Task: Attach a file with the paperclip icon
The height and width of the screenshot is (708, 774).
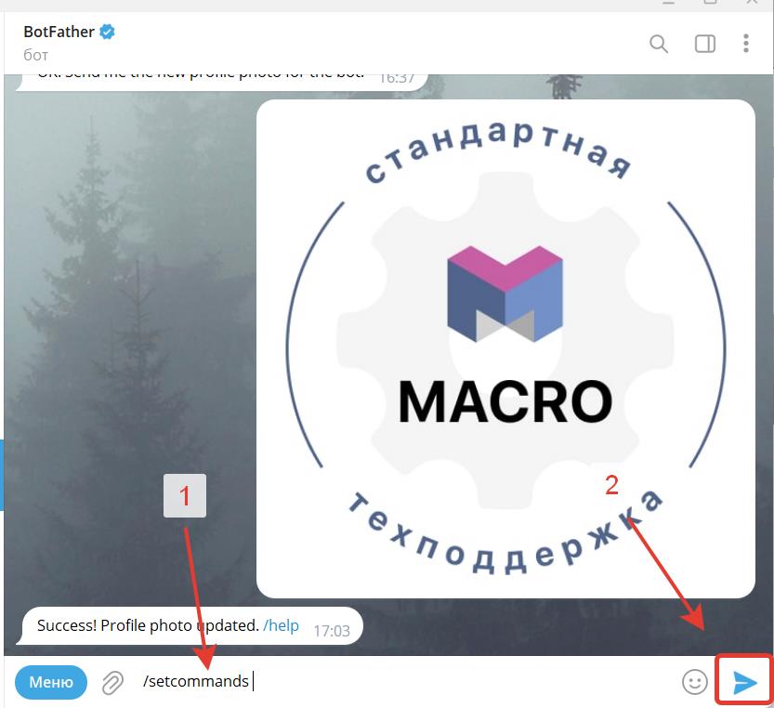Action: click(x=112, y=683)
